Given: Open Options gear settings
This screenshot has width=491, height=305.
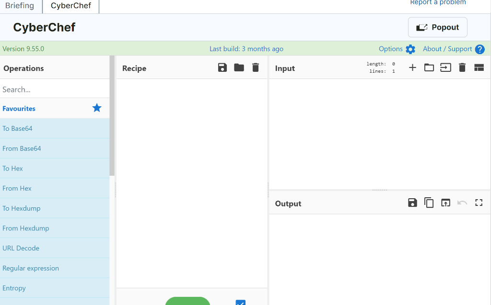Looking at the screenshot, I should (410, 49).
